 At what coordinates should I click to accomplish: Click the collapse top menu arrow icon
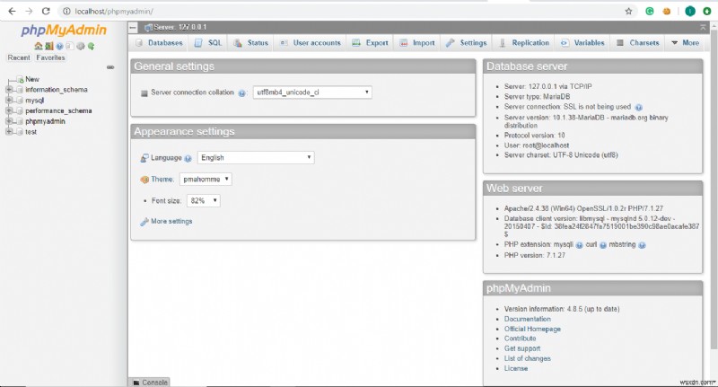coord(703,28)
